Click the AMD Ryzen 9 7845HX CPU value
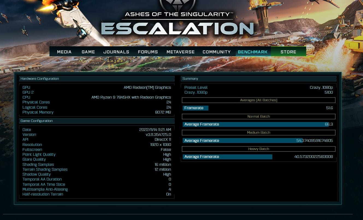The image size is (363, 220). (131, 97)
